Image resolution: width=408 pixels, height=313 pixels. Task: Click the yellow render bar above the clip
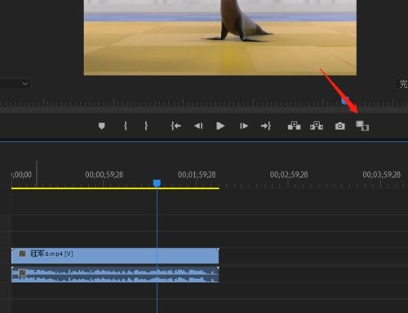(115, 188)
